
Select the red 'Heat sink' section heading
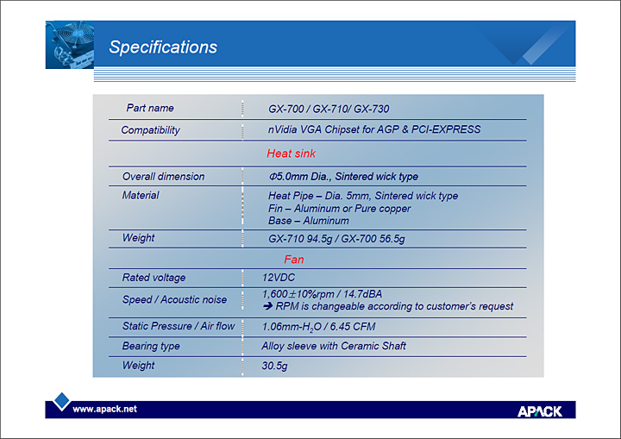[x=291, y=154]
